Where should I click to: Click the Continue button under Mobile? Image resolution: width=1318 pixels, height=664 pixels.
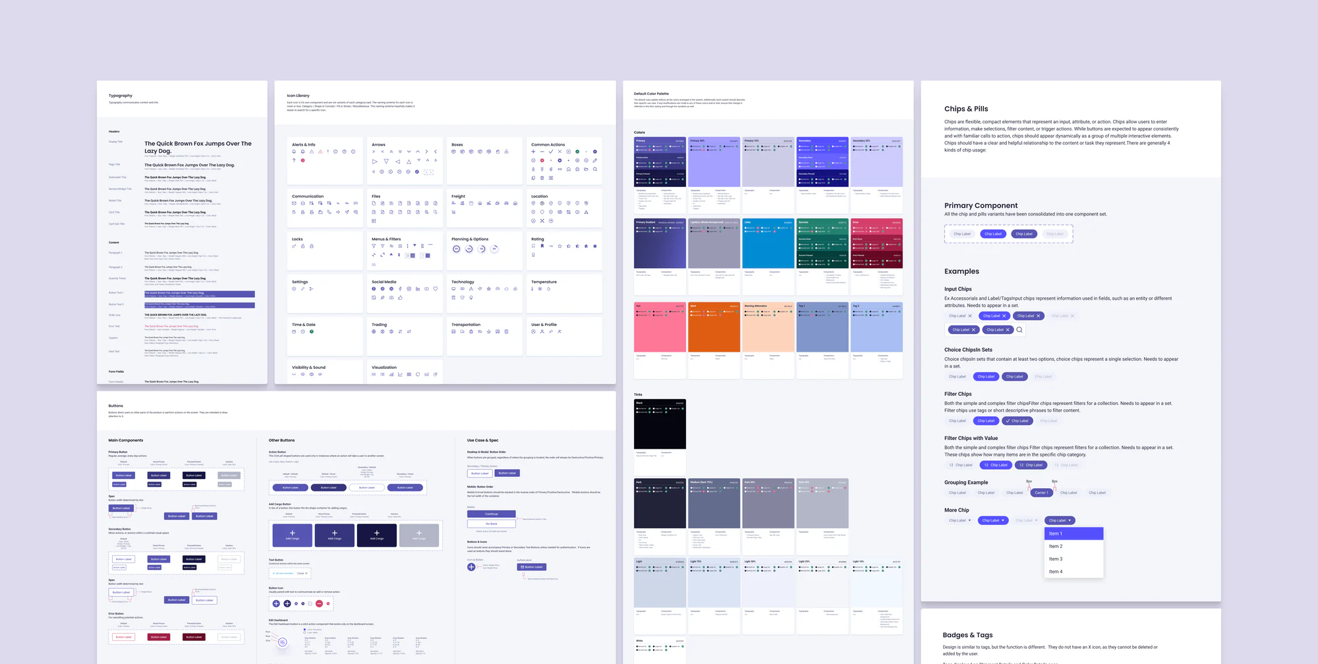click(x=492, y=514)
